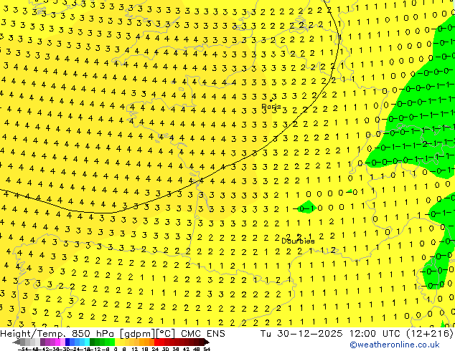
Task: Click the -54 legend scale value
Action: pos(23,349)
